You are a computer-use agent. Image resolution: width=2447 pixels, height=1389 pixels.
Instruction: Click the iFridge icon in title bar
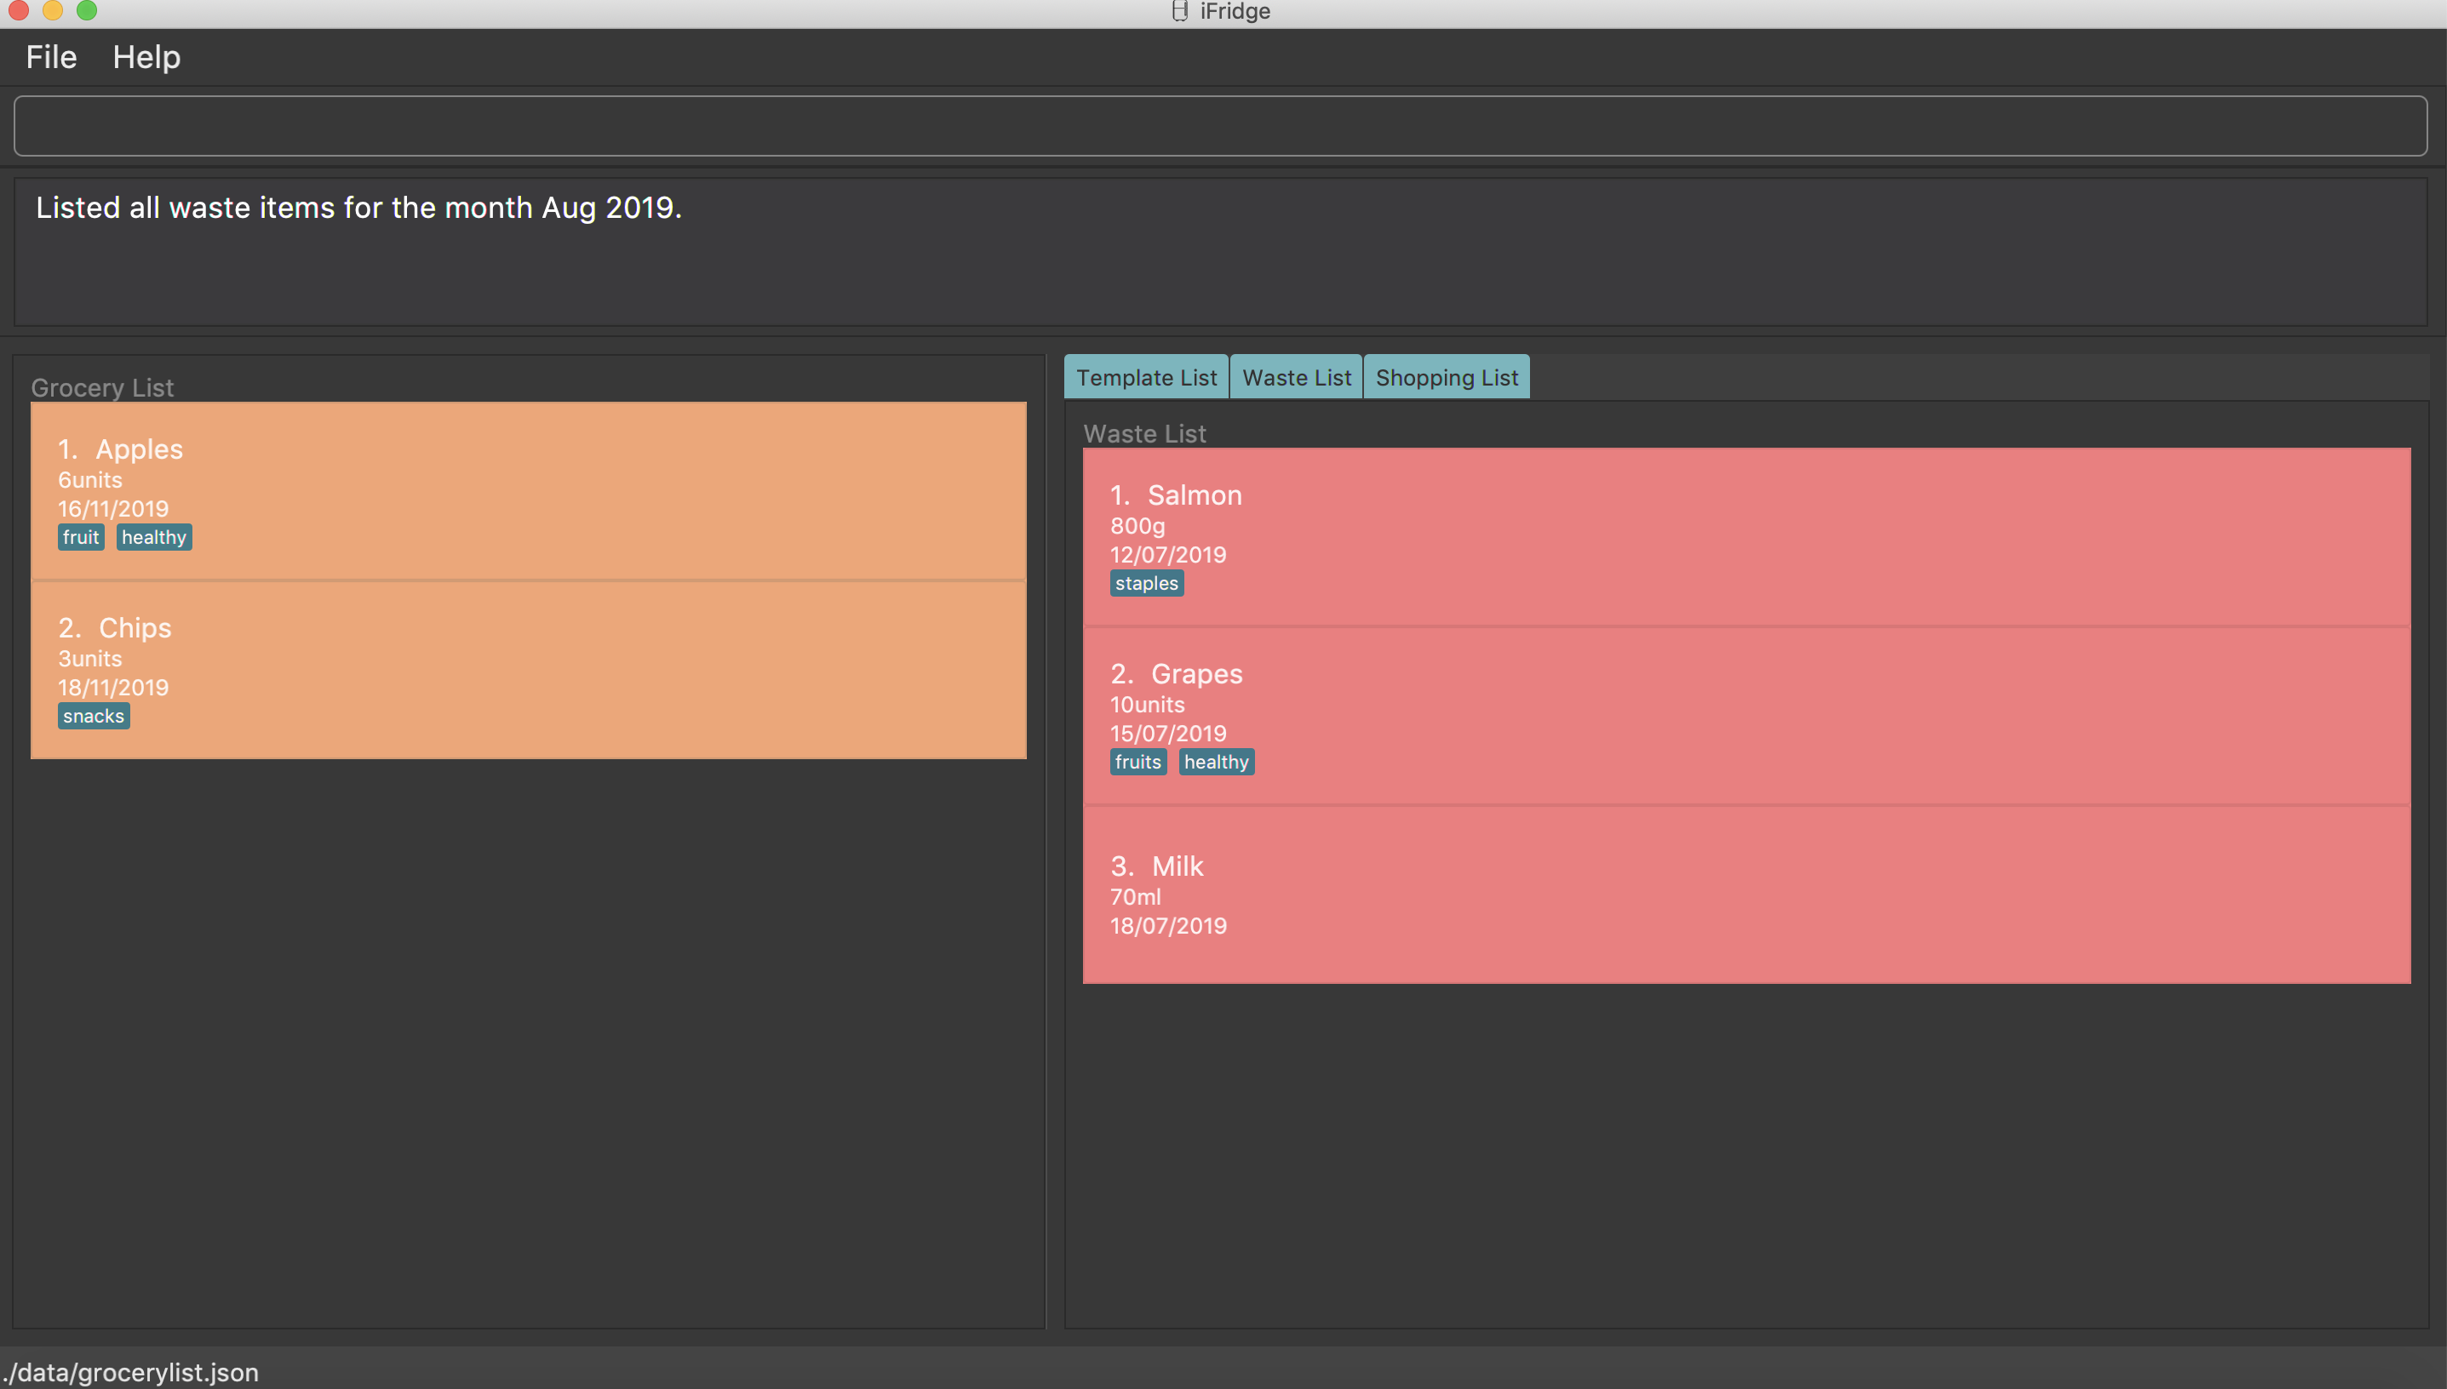coord(1179,11)
